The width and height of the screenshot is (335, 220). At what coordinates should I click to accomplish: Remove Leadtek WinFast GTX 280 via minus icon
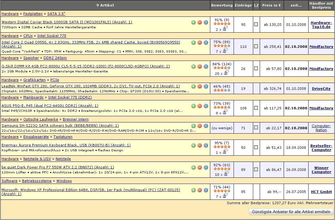click(x=200, y=86)
